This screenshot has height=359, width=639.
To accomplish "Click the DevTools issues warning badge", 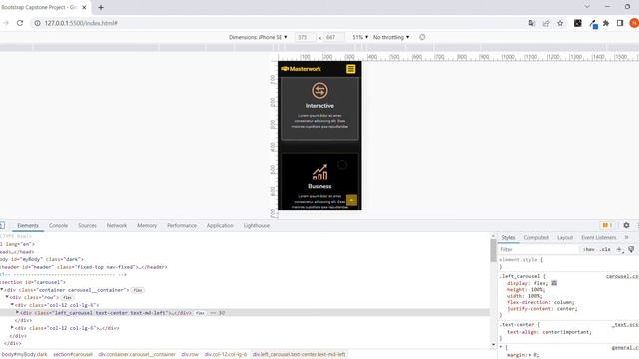I will coord(607,225).
